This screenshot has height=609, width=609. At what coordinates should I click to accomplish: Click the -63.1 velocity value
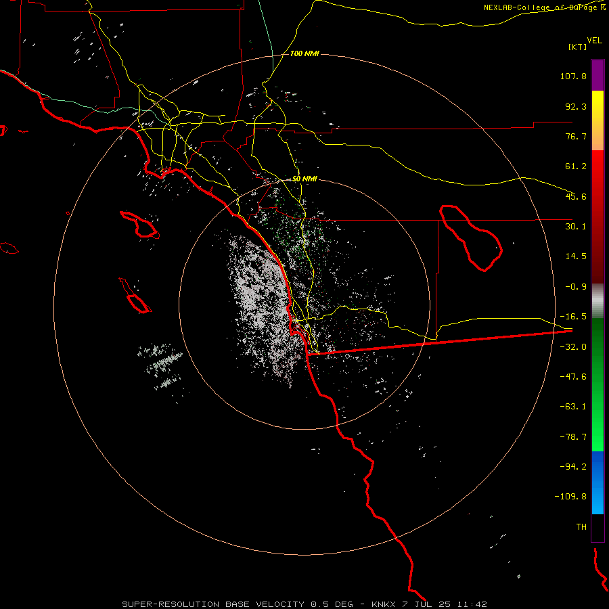[573, 407]
